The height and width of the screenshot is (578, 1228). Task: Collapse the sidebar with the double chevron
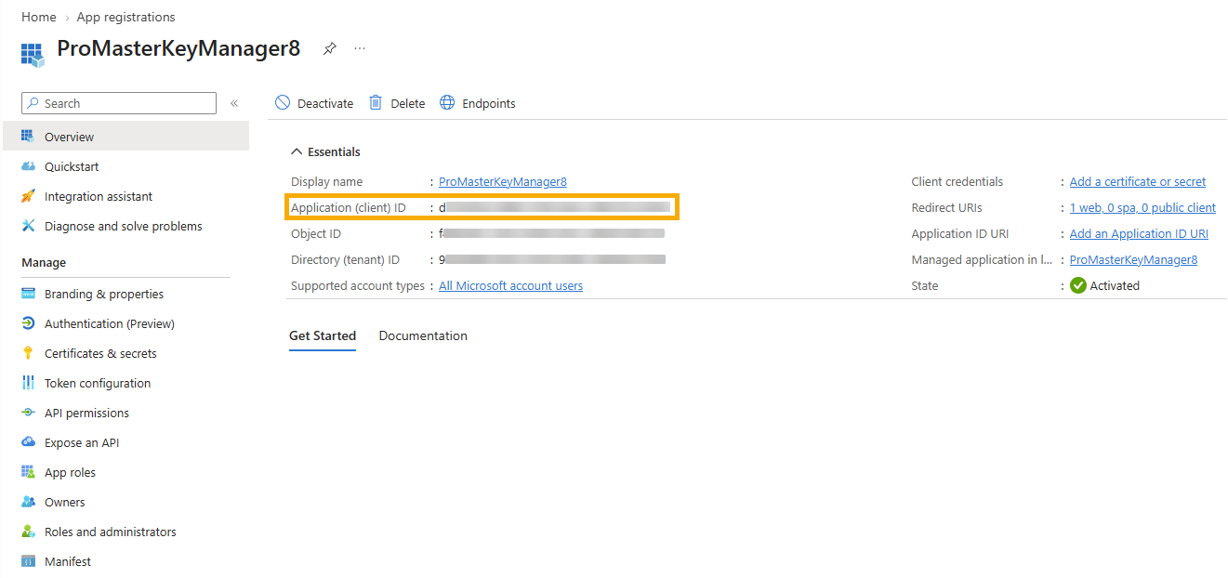pos(234,103)
